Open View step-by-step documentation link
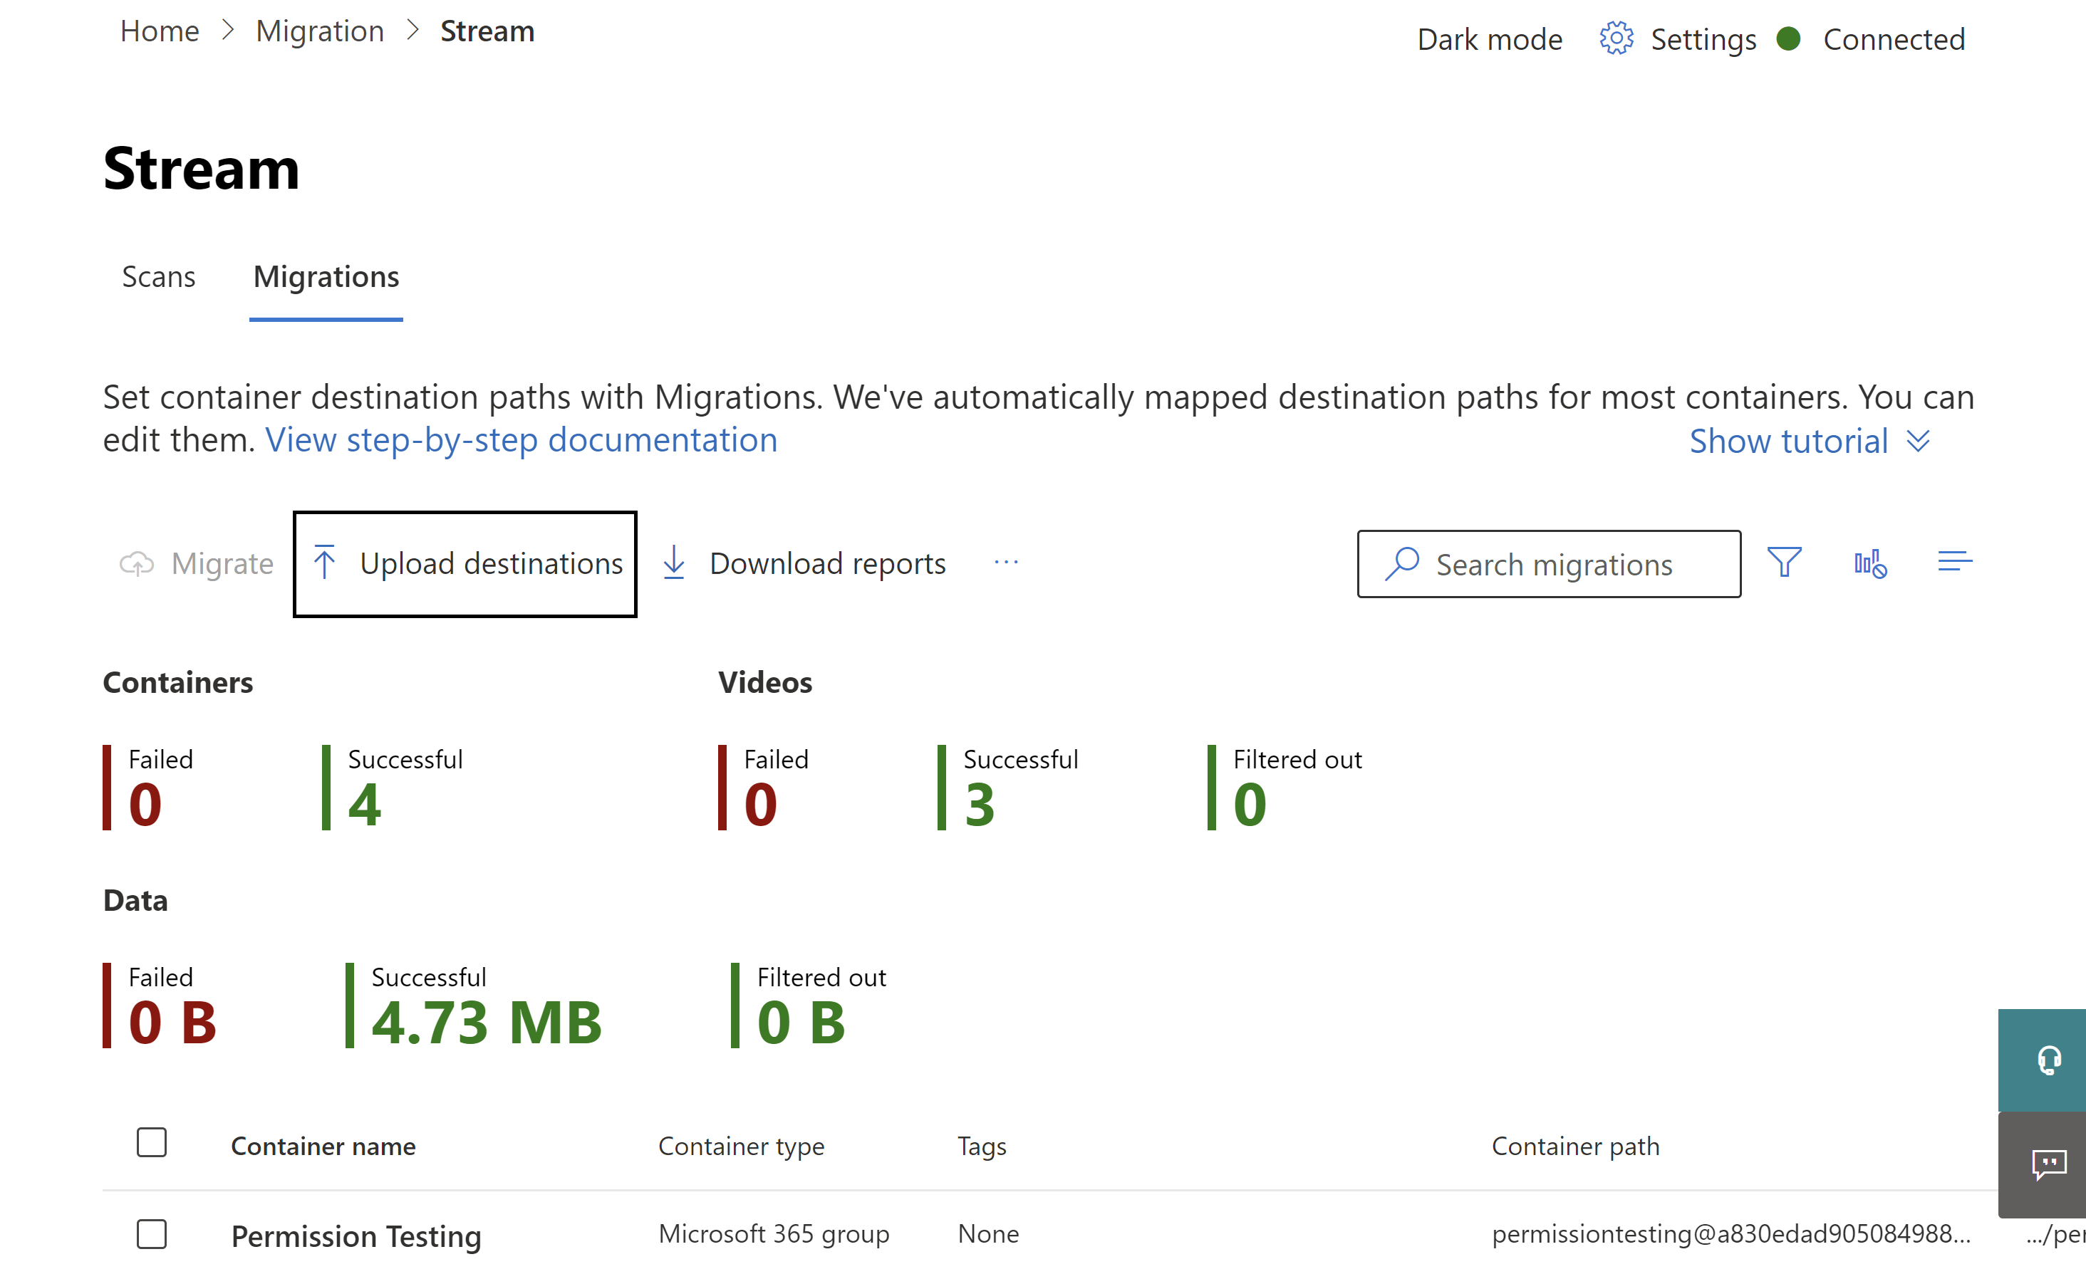Screen dimensions: 2086x1269 [x=520, y=439]
